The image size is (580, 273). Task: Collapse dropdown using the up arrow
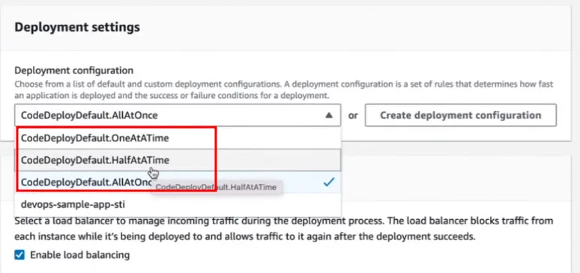click(x=329, y=116)
